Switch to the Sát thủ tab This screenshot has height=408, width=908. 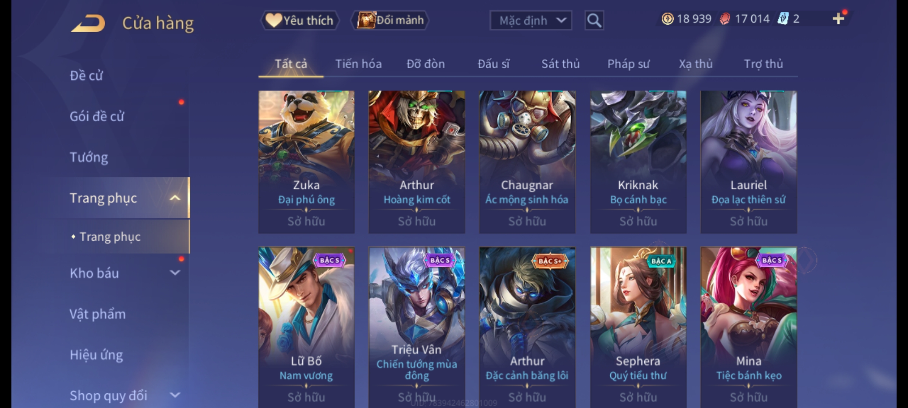coord(560,64)
